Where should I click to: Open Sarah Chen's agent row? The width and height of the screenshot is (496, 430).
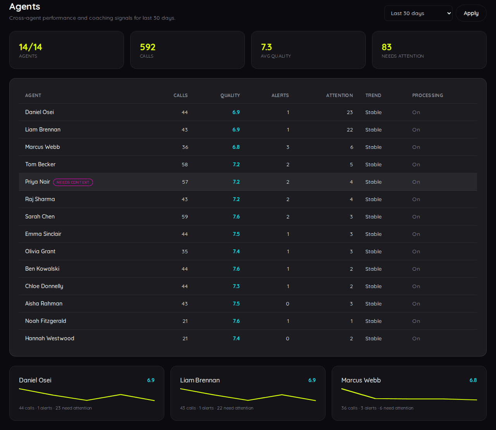(x=248, y=217)
